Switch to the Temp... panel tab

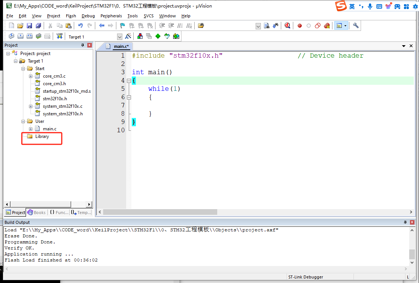click(x=81, y=213)
